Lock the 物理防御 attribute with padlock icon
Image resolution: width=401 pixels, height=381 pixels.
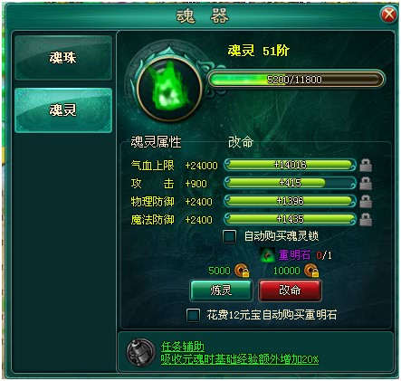pos(366,202)
